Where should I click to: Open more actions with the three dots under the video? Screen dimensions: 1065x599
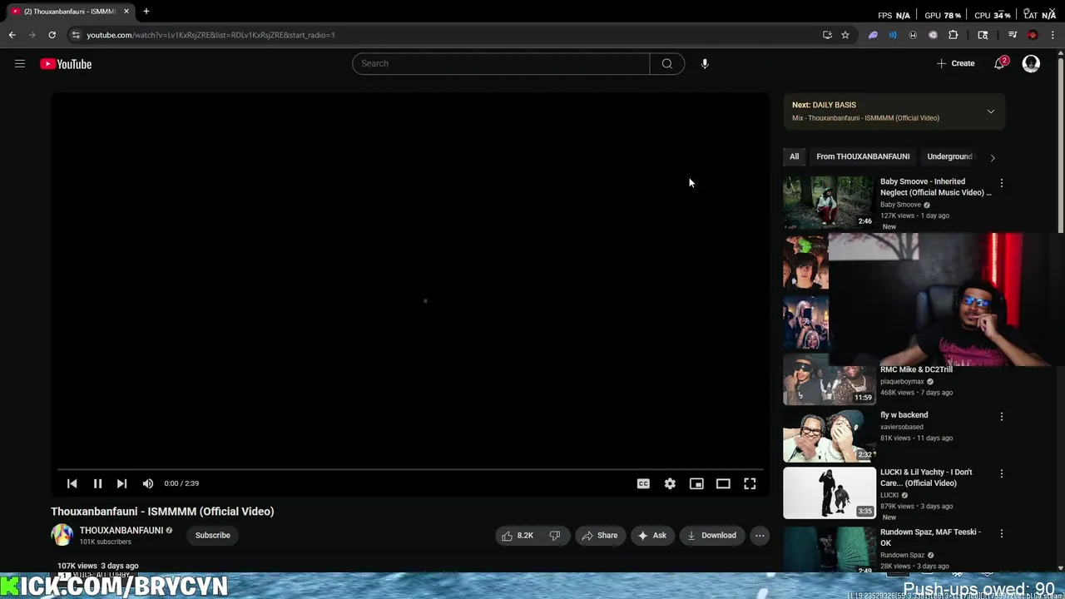coord(760,536)
